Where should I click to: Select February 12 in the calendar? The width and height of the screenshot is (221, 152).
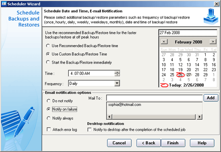[180, 65]
